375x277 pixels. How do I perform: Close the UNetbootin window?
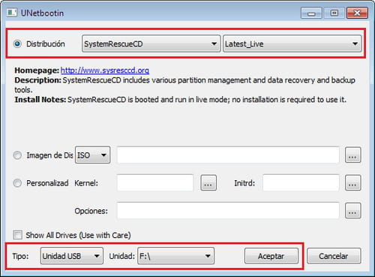357,13
